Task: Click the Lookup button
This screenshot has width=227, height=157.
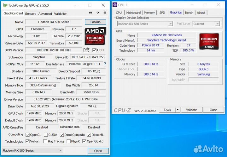Action: click(x=96, y=22)
